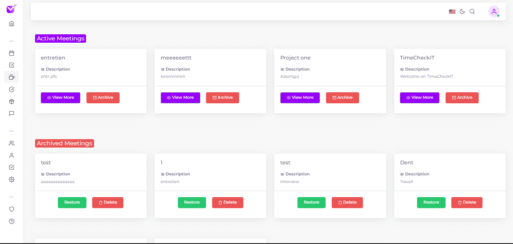Click the circled checkmark sidebar item
Image resolution: width=513 pixels, height=244 pixels.
click(x=11, y=89)
